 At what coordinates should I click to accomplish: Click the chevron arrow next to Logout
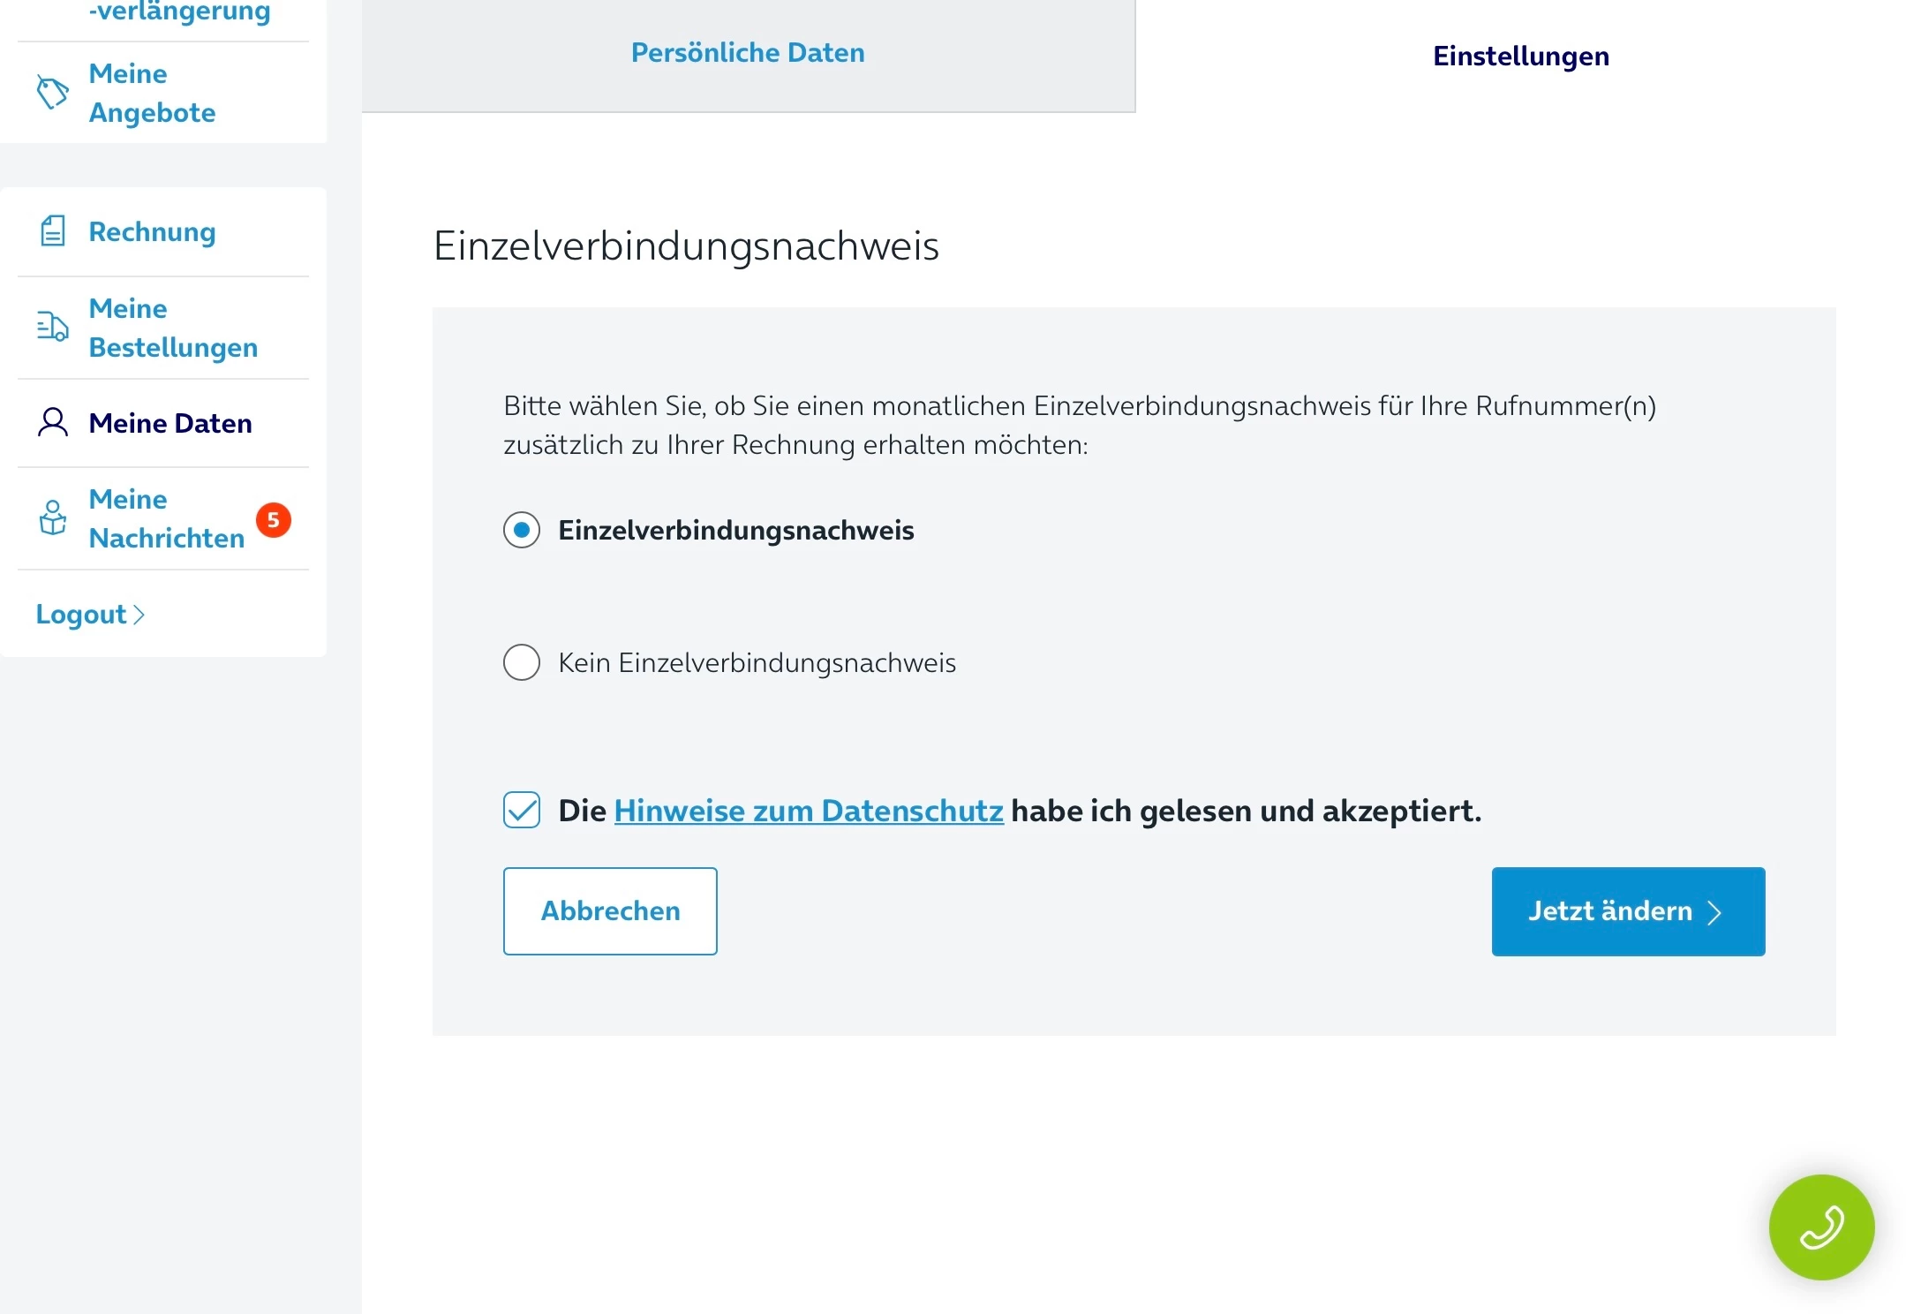139,615
